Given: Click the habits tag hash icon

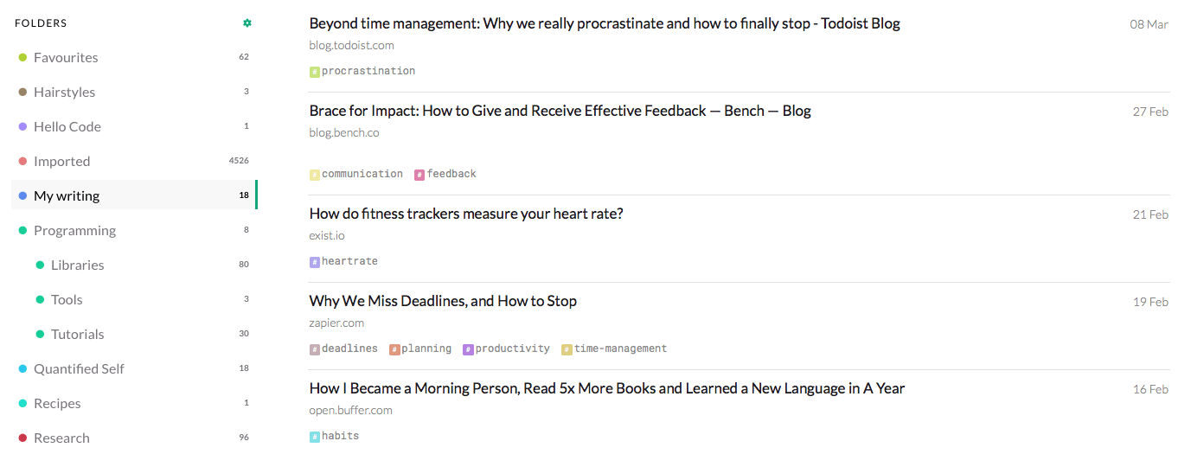Looking at the screenshot, I should pos(315,437).
